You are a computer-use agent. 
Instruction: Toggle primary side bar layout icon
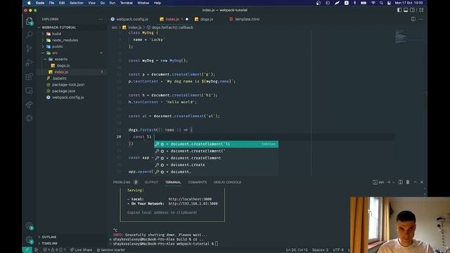point(399,10)
